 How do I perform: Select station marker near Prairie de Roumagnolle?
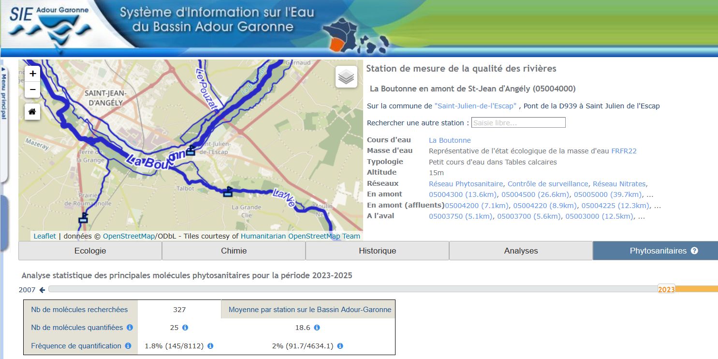[83, 218]
